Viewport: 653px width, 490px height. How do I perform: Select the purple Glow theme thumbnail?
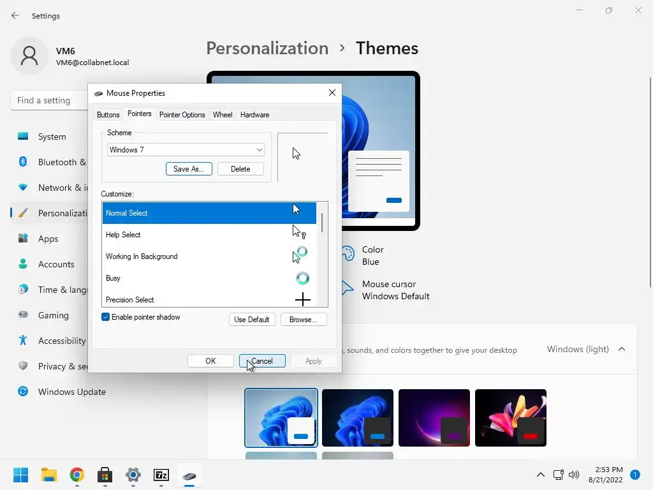pyautogui.click(x=434, y=417)
